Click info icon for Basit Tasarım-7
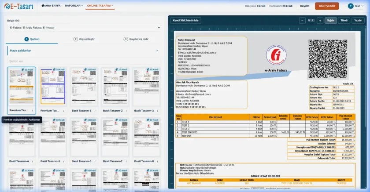 click(x=126, y=161)
